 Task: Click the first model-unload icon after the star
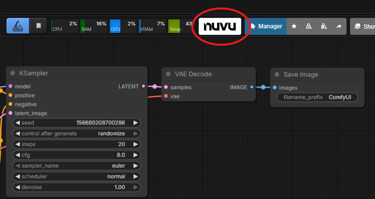[x=309, y=26]
